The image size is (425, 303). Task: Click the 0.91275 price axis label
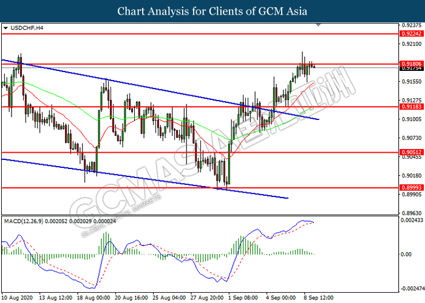[412, 100]
